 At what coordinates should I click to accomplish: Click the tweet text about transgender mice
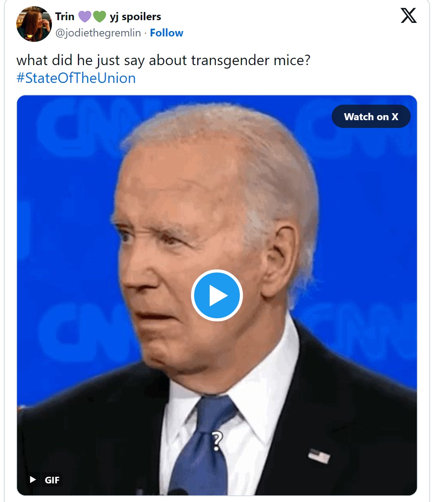pyautogui.click(x=163, y=60)
